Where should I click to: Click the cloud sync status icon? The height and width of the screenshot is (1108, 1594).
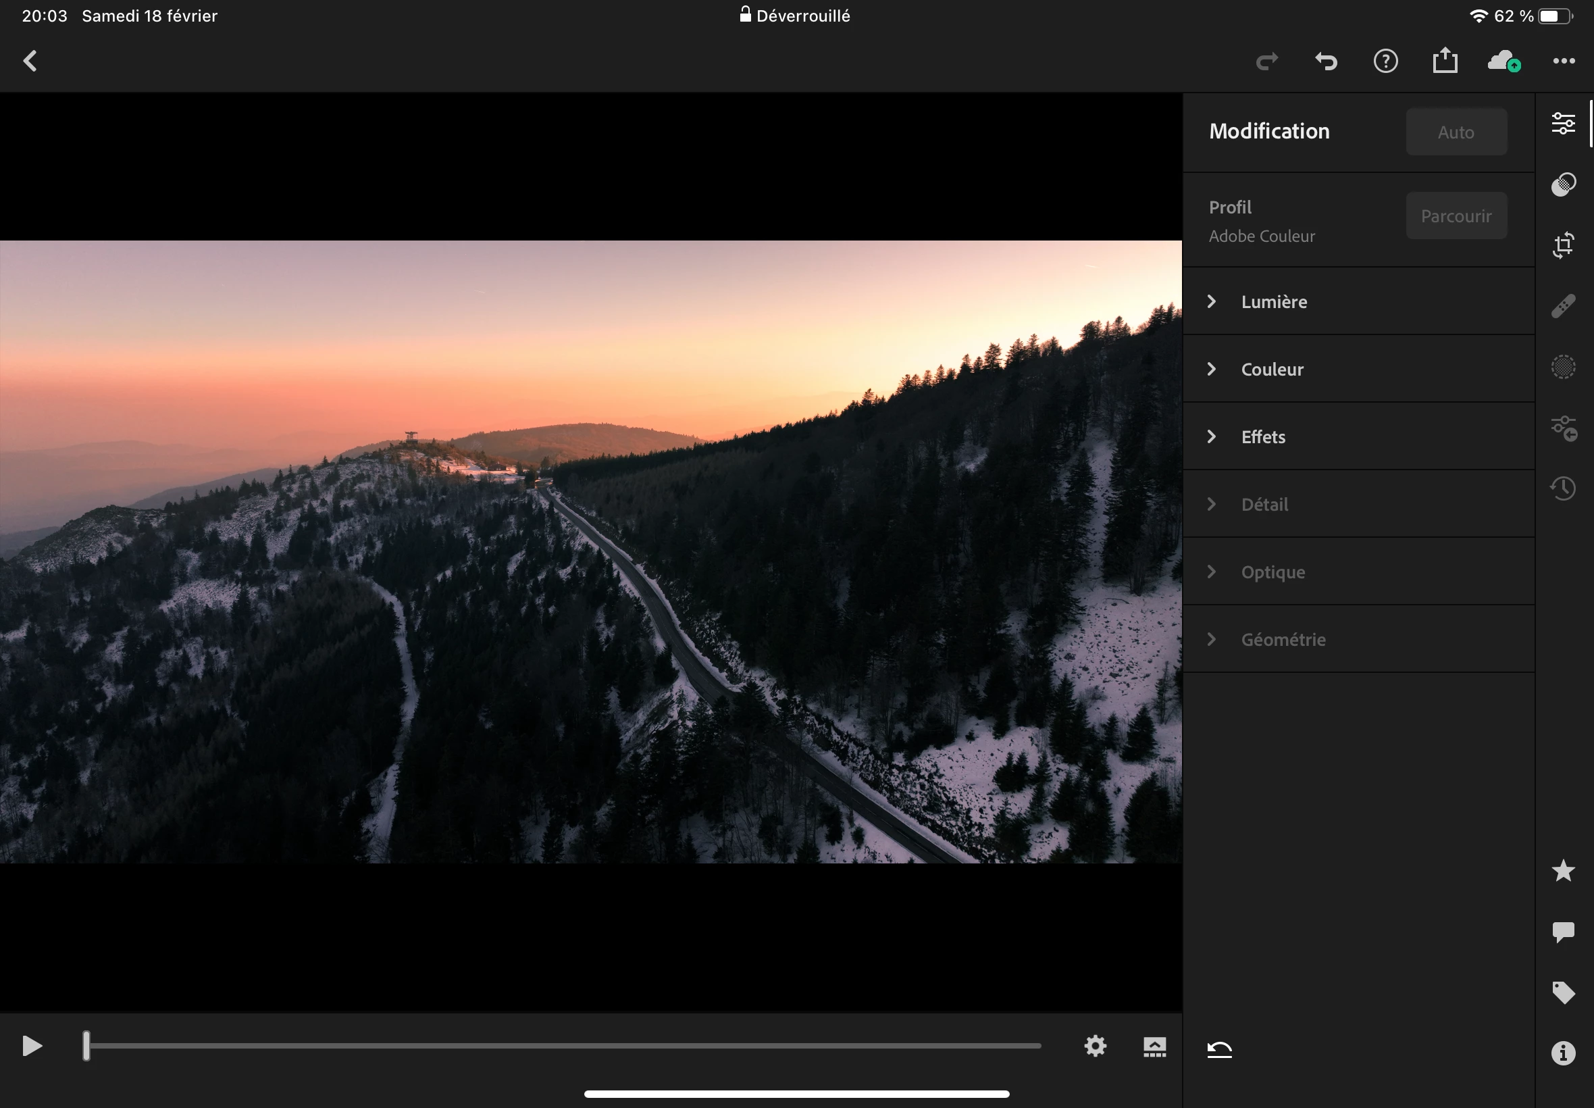point(1503,61)
